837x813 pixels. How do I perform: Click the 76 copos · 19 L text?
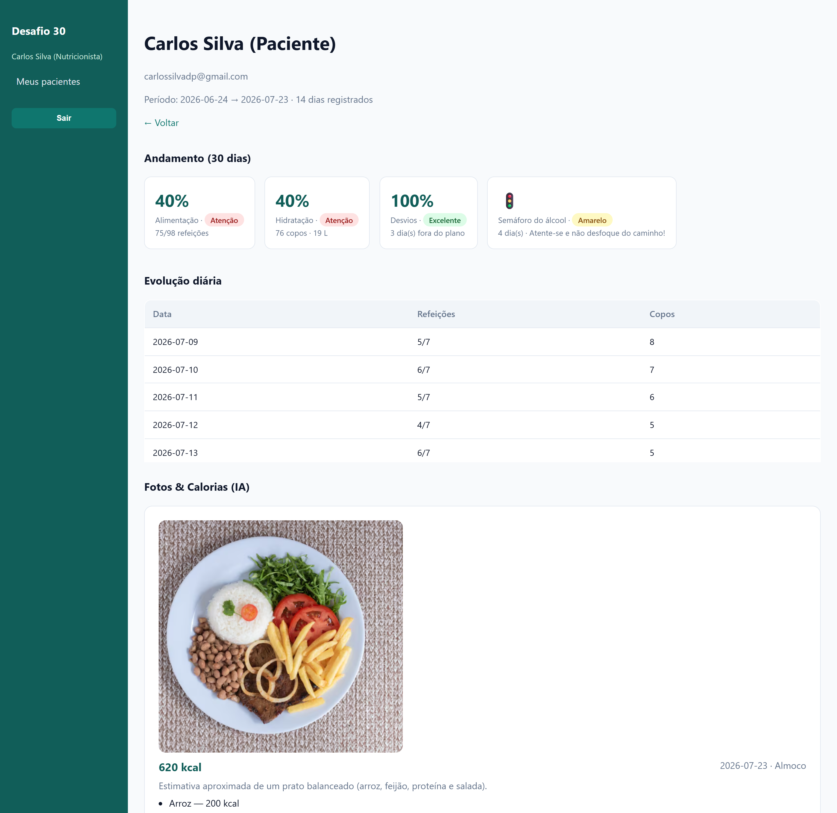pyautogui.click(x=301, y=233)
